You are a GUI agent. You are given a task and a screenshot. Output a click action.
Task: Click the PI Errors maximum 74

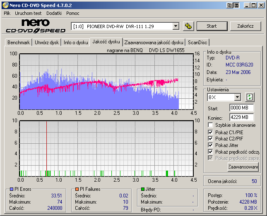point(60,202)
